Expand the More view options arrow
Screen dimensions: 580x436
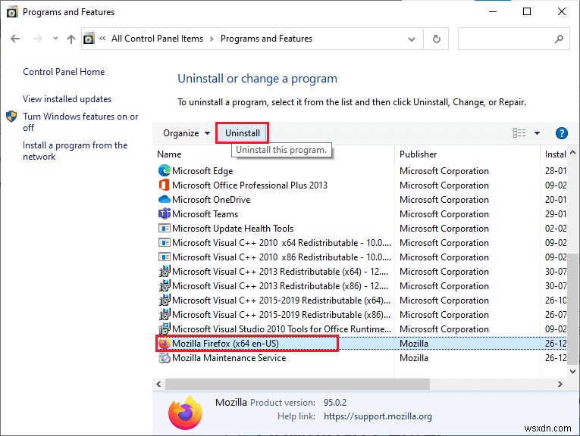(x=537, y=133)
